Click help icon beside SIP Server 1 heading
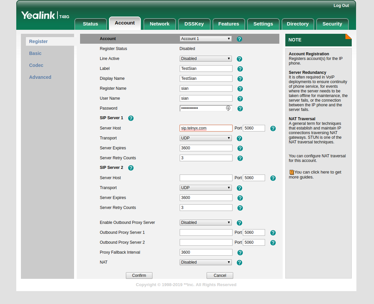Image resolution: width=374 pixels, height=304 pixels. (x=131, y=118)
